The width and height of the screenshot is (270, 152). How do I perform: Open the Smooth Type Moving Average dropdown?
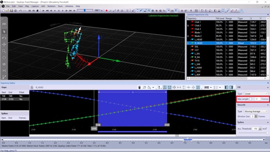(256, 111)
